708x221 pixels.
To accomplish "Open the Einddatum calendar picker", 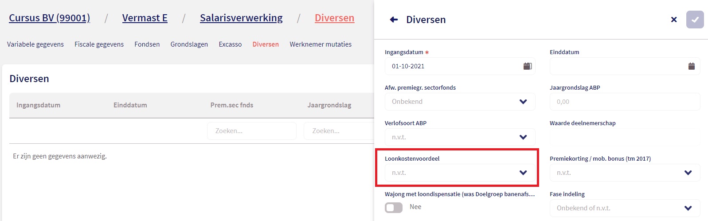I will [x=691, y=66].
